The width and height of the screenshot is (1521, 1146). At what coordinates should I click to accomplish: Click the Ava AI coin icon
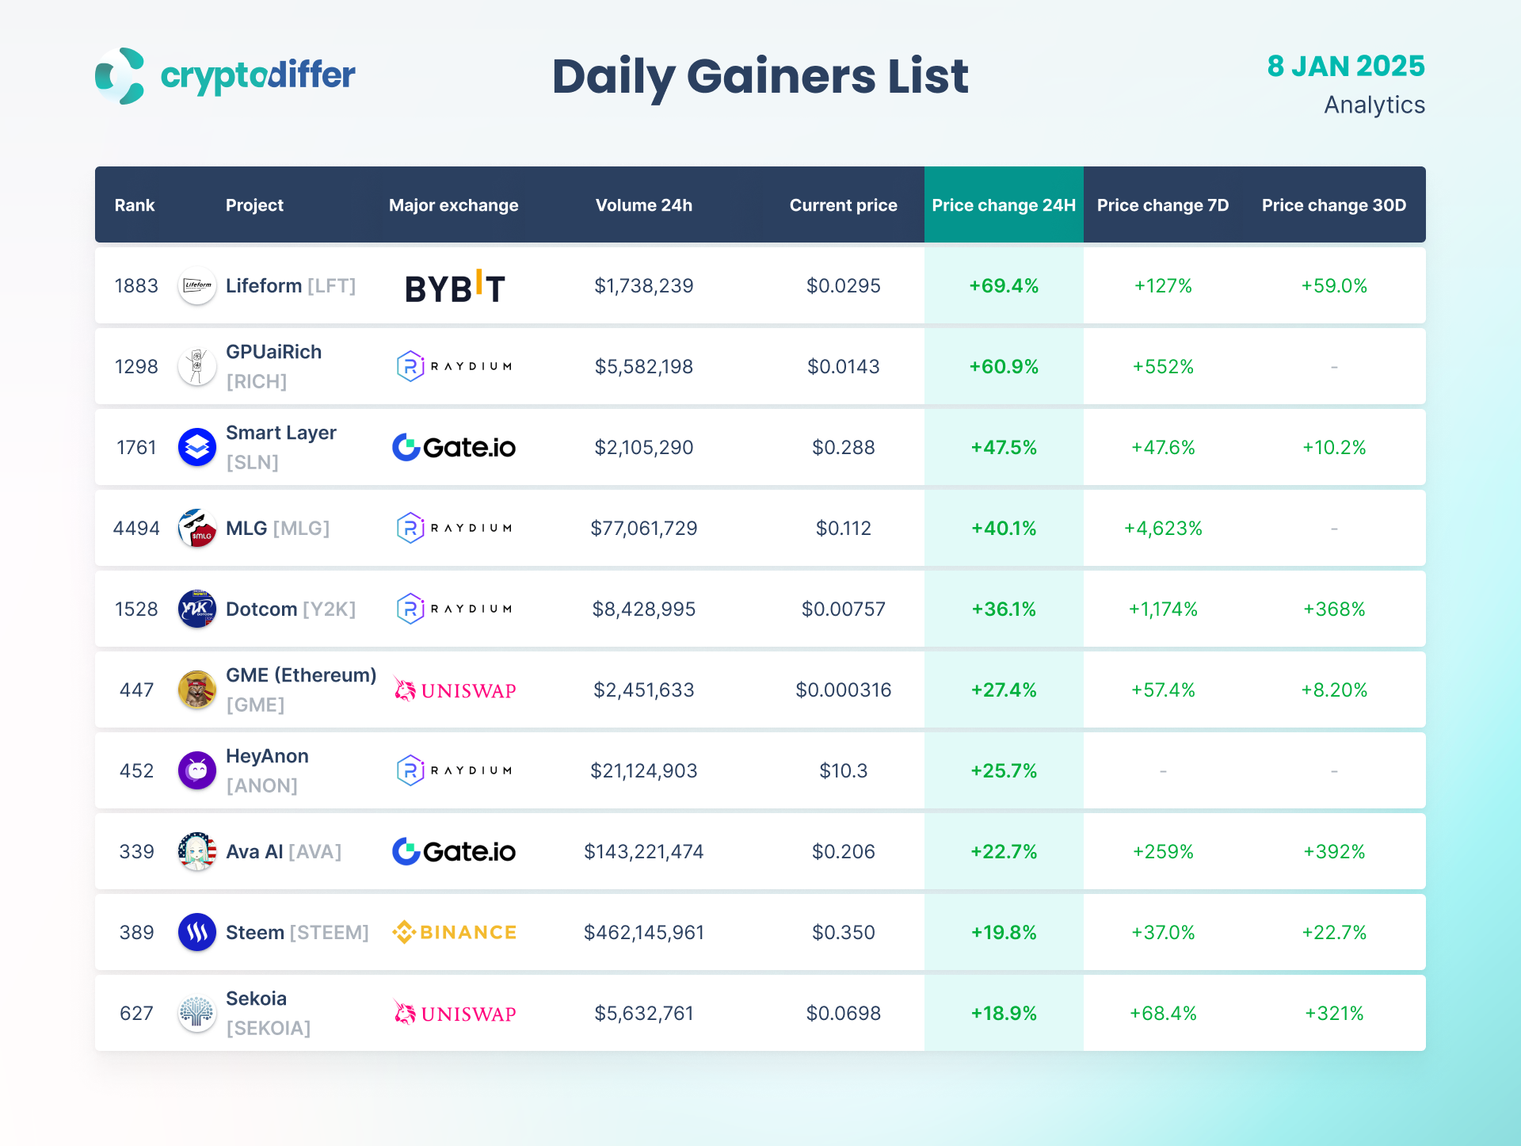coord(197,851)
